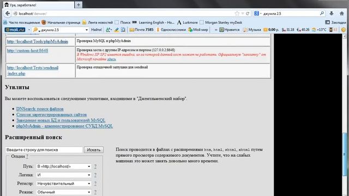Screen dimensions: 349x196
Task: Click the address bar showing localhost/denwer/
Action: (125, 14)
